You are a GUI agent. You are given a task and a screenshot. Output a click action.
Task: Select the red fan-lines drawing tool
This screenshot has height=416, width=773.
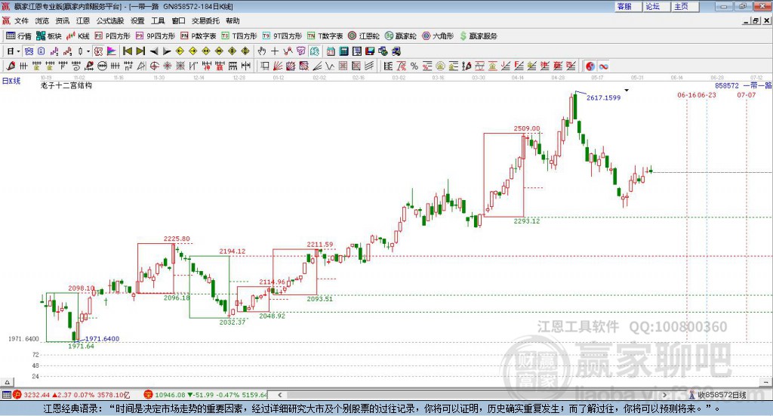click(278, 66)
